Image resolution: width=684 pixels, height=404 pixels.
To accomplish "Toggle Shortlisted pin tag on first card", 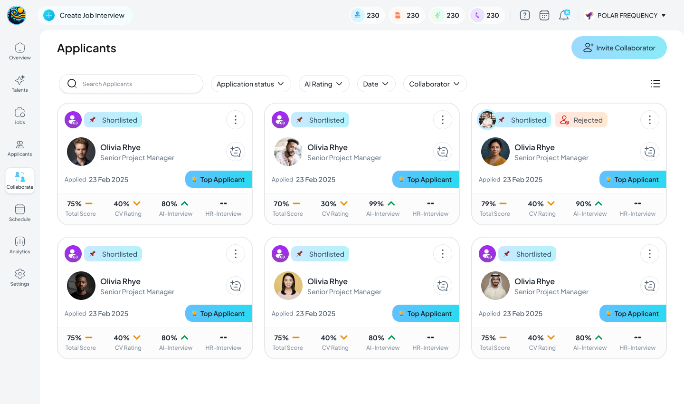I will click(113, 120).
